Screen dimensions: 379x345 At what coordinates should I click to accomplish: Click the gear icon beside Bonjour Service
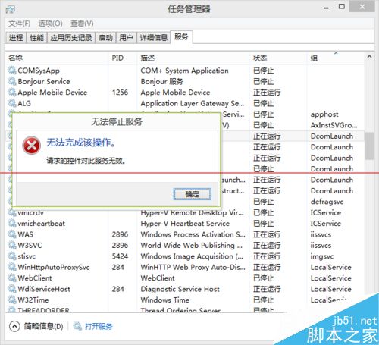coord(12,81)
